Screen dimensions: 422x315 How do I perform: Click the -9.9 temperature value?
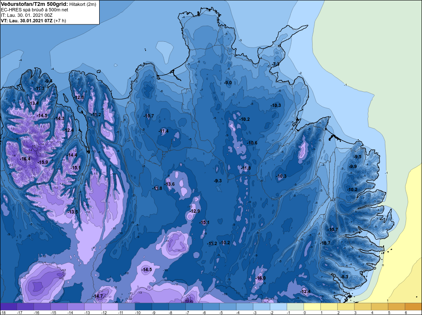[352, 166]
